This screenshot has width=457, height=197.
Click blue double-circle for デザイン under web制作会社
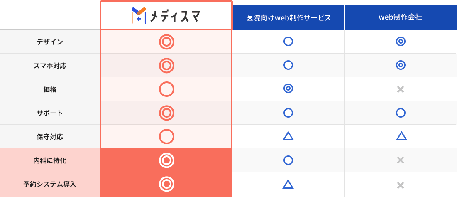click(x=401, y=42)
